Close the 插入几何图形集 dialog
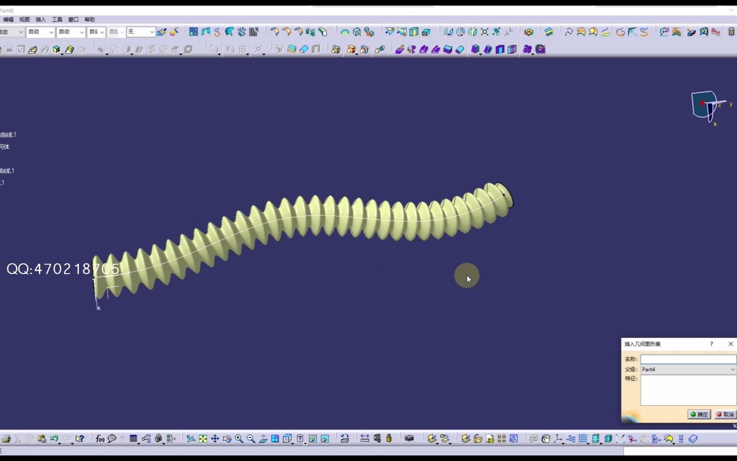The image size is (737, 461). (731, 344)
